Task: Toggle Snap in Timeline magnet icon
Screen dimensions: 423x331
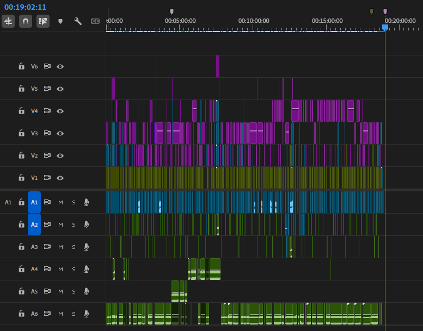Action: (x=26, y=21)
